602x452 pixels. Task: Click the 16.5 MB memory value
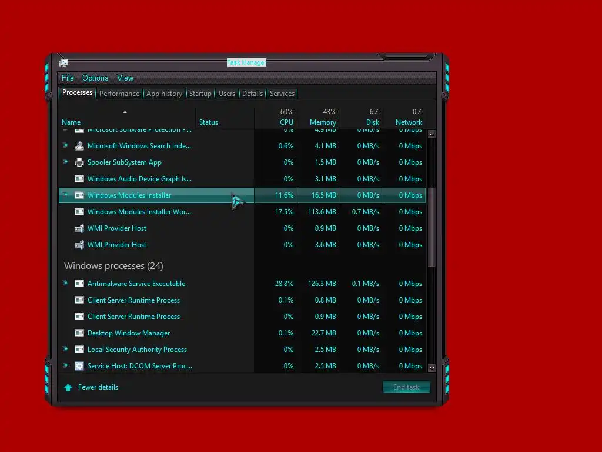pos(324,195)
